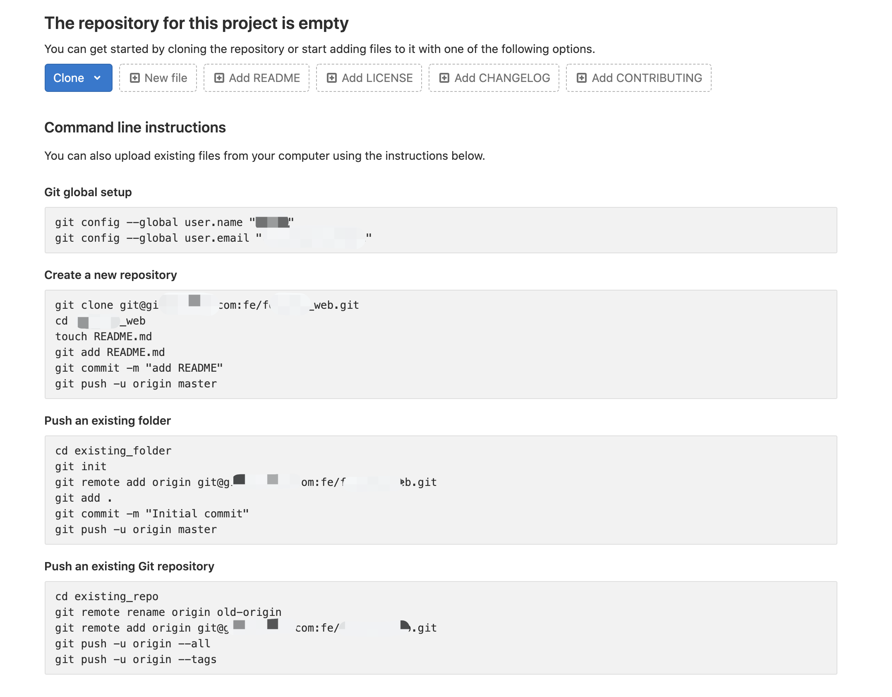This screenshot has width=892, height=697.
Task: Select the "git push -u origin master" line
Action: (136, 384)
